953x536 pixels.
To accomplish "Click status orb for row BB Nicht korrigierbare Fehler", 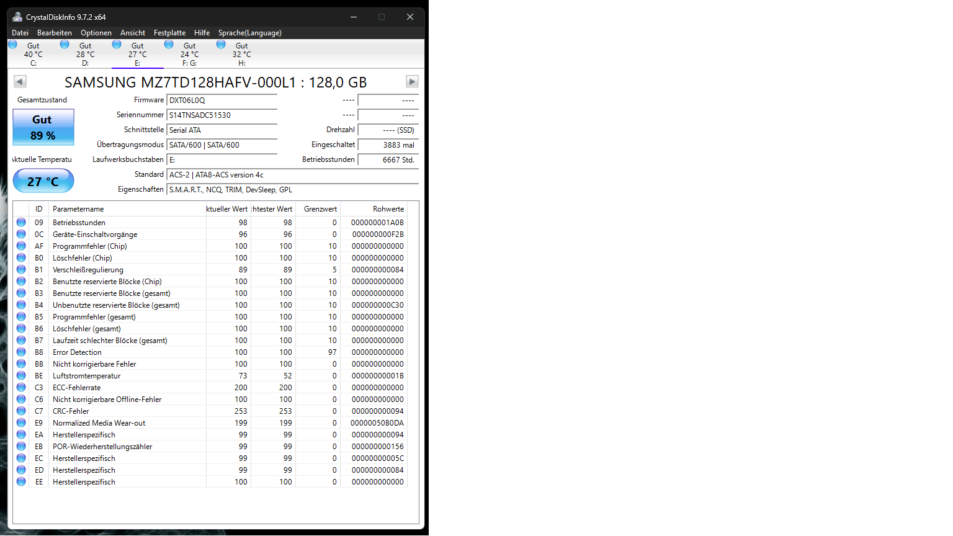I will click(x=21, y=364).
